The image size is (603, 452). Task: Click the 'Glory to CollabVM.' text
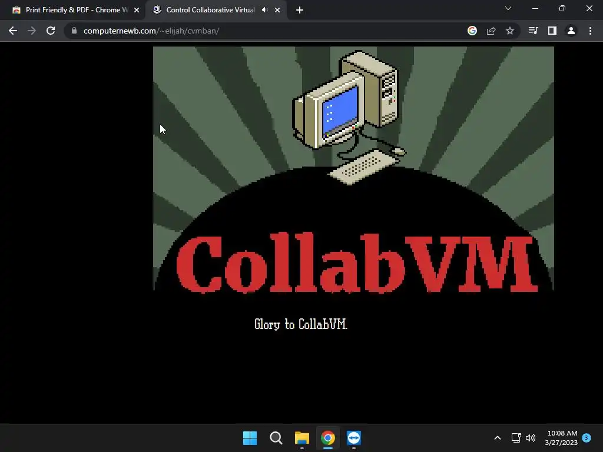click(301, 324)
